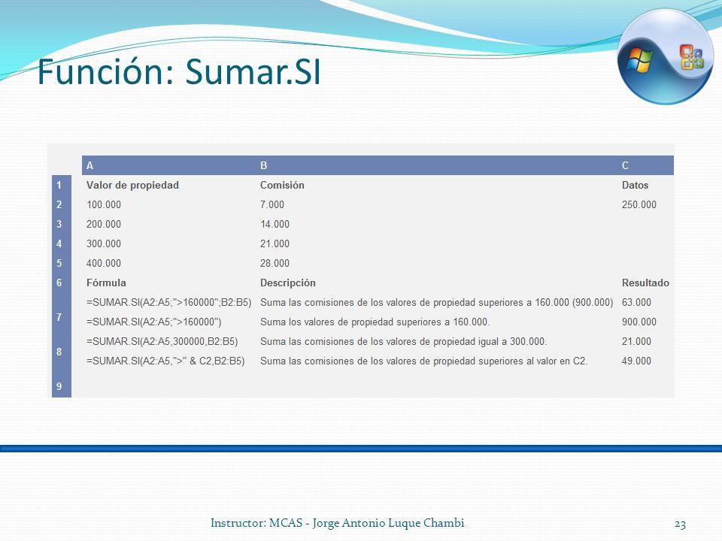This screenshot has width=722, height=541.
Task: Click row number 1
Action: point(59,186)
